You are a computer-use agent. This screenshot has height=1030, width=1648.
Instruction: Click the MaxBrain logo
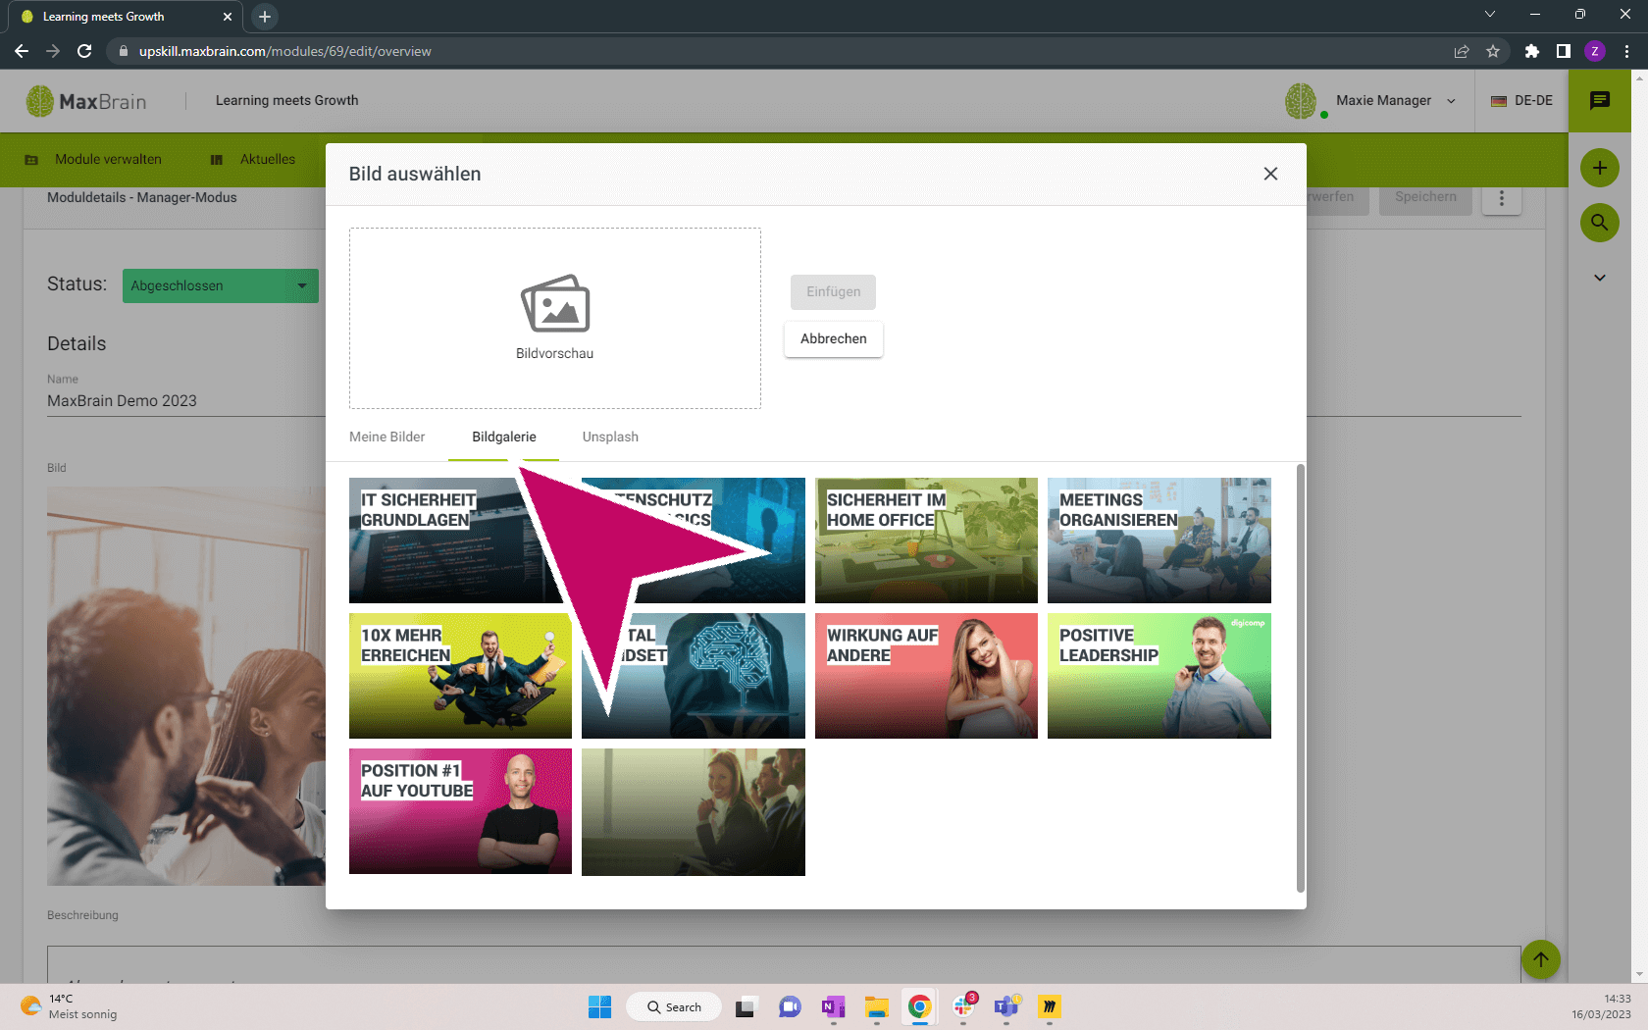point(86,101)
